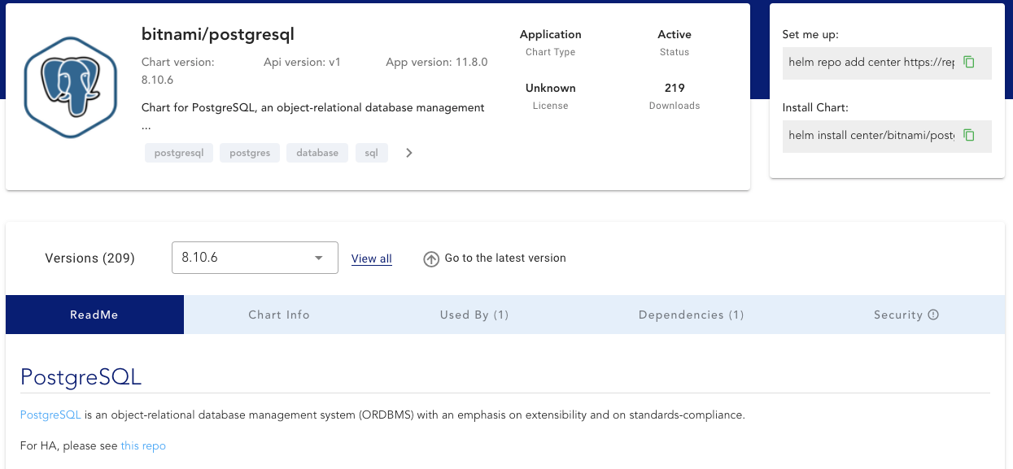This screenshot has height=469, width=1013.
Task: Select the postgresql tag chip
Action: pyautogui.click(x=179, y=153)
